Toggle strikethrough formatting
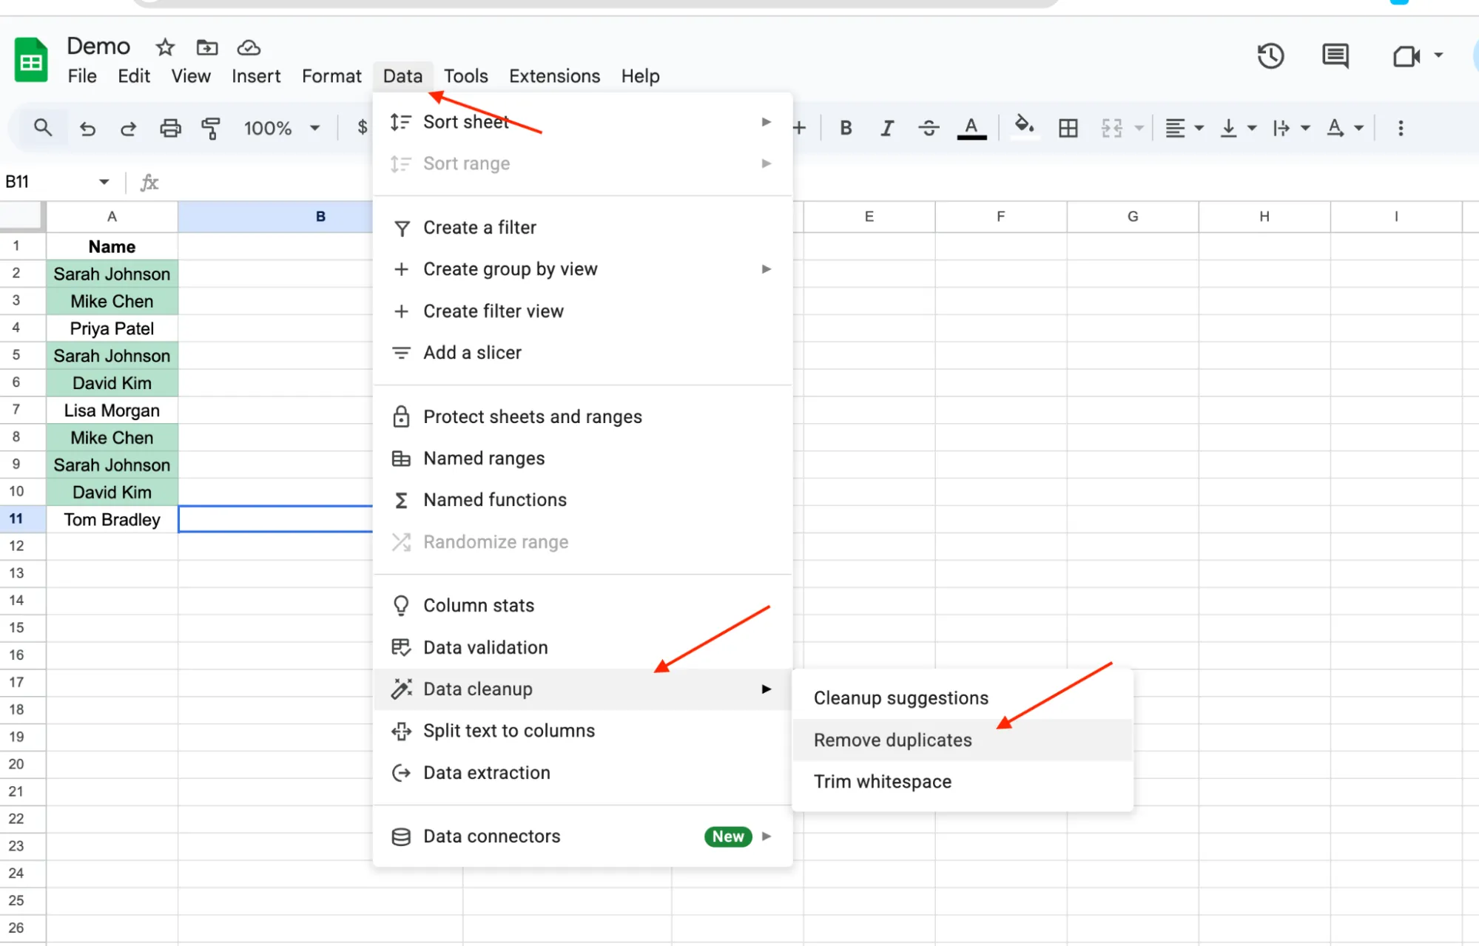This screenshot has height=946, width=1479. point(929,127)
